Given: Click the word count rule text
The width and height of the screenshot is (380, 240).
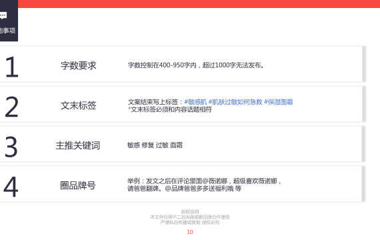Looking at the screenshot, I should click(196, 65).
